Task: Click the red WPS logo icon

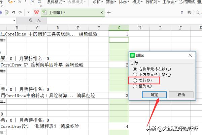Action: (x=36, y=12)
